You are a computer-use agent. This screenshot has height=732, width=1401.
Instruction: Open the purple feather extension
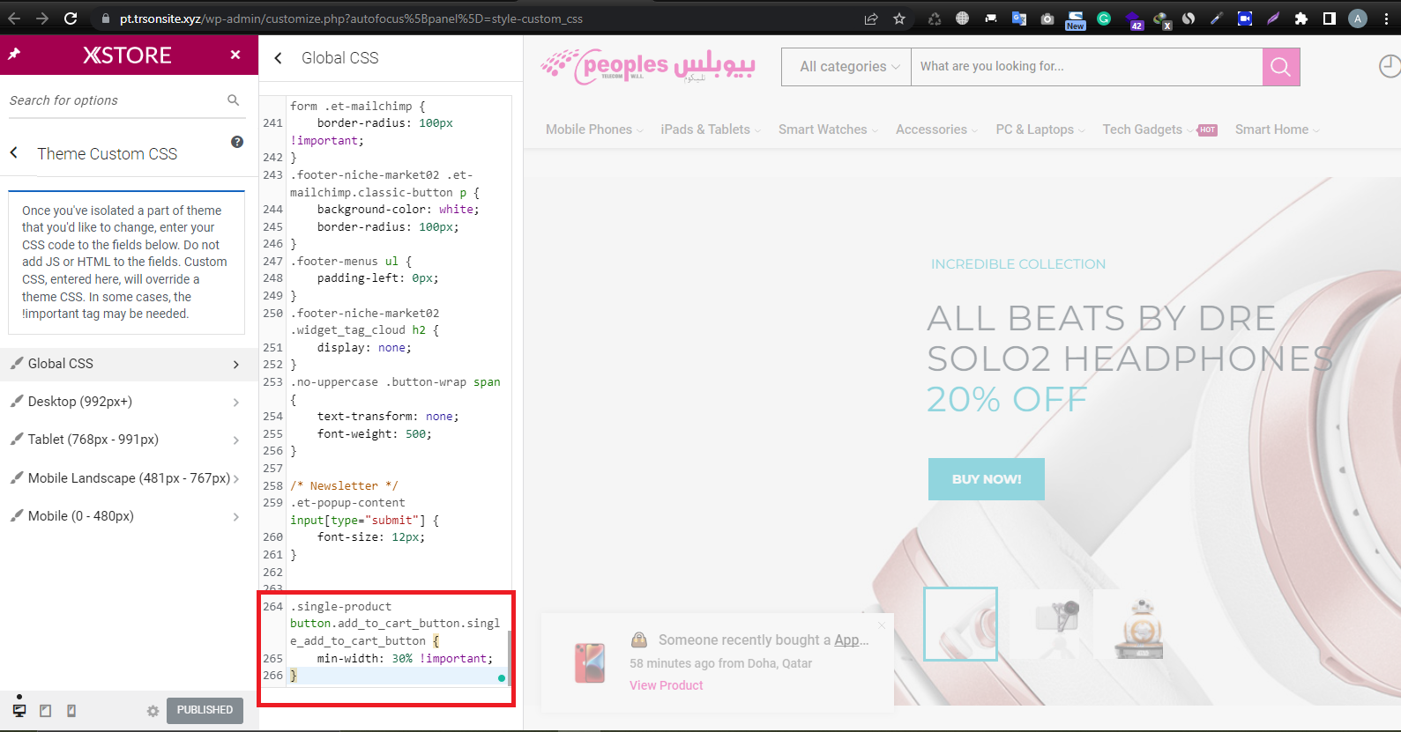click(x=1273, y=18)
